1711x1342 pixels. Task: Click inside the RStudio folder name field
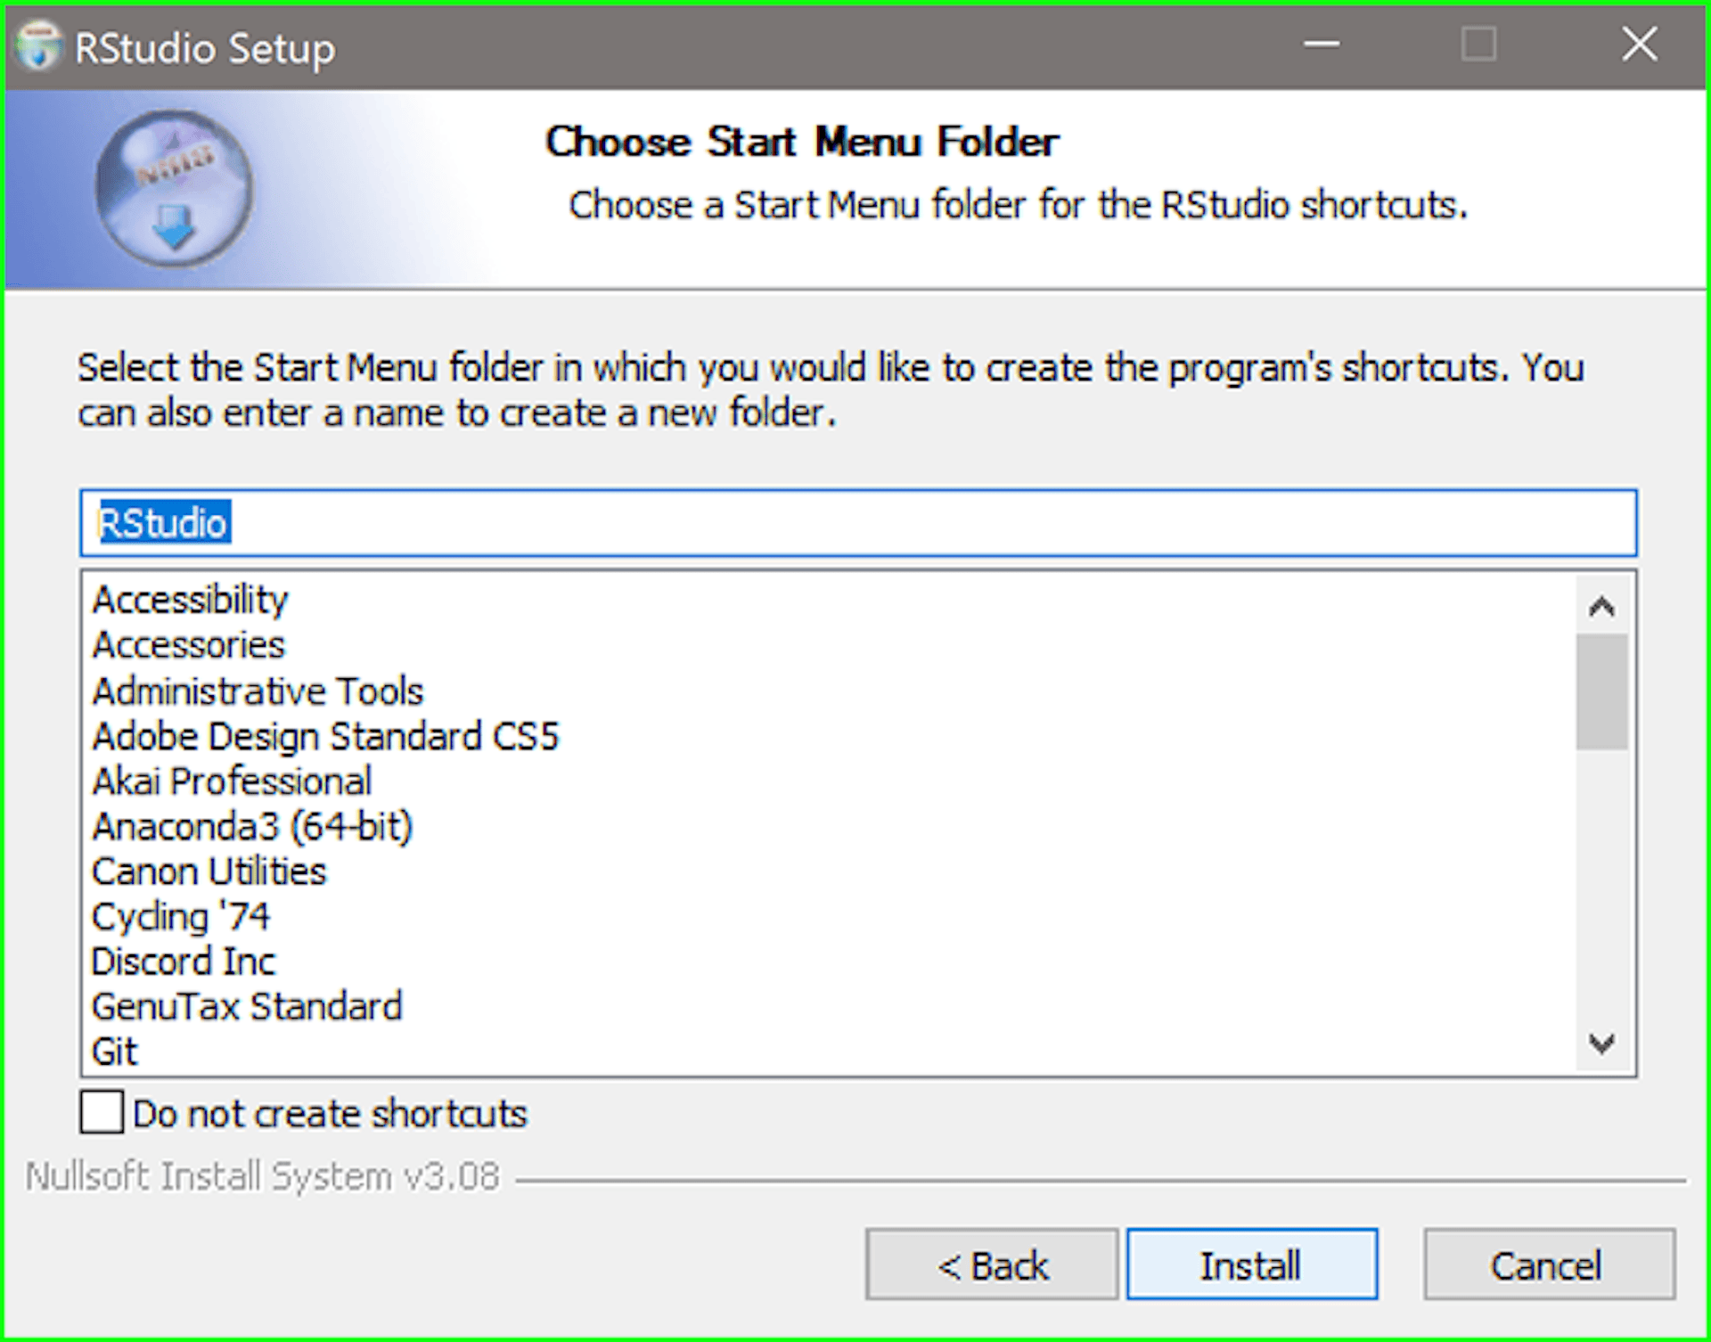tap(535, 523)
